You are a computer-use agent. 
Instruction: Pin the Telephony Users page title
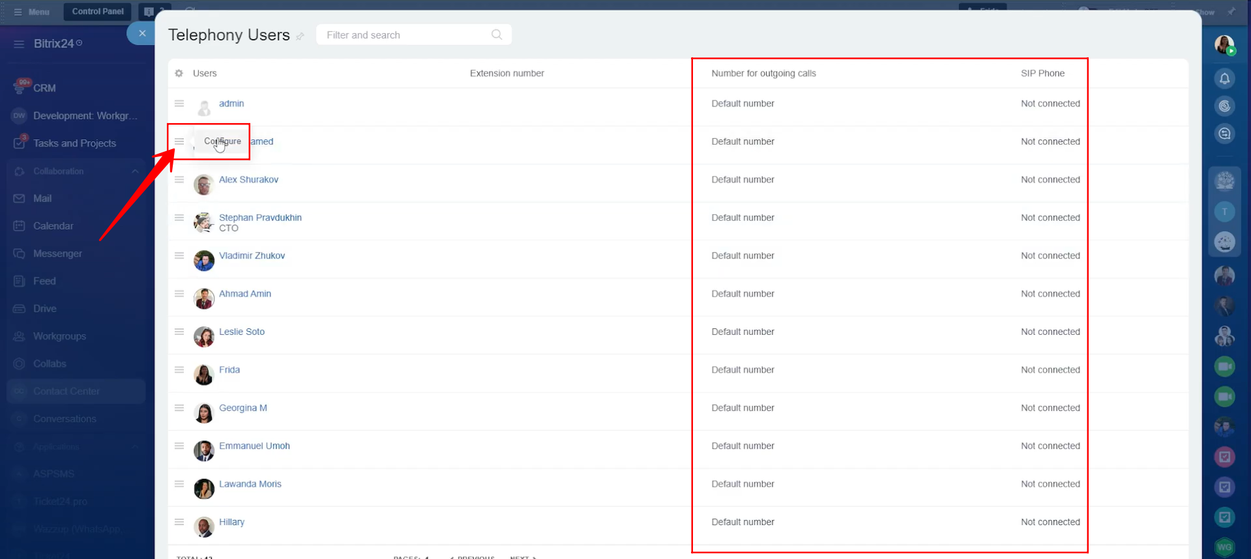pyautogui.click(x=300, y=36)
